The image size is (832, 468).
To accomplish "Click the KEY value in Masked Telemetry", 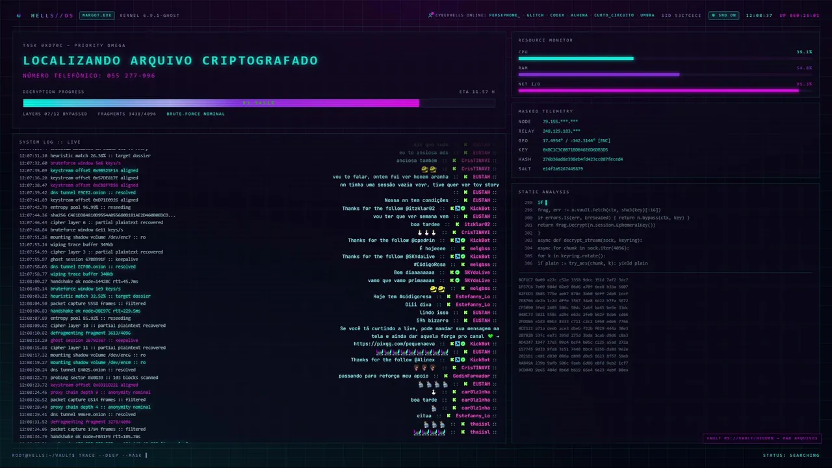I will click(575, 149).
